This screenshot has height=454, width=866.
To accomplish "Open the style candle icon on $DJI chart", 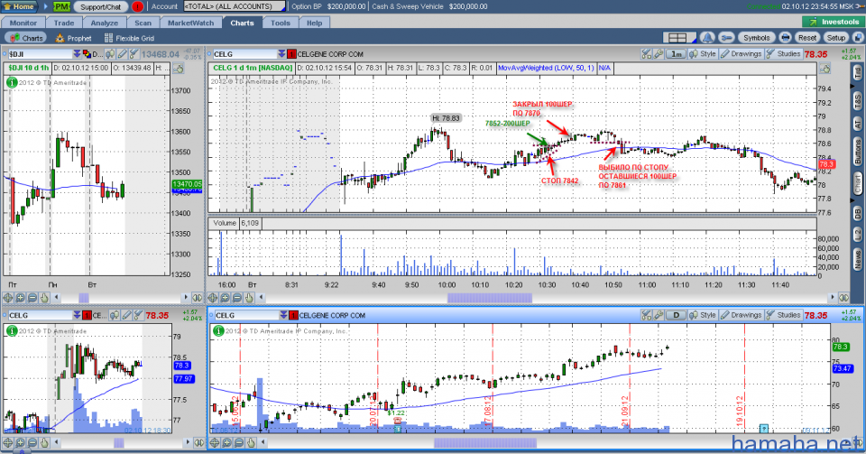I will pyautogui.click(x=110, y=54).
